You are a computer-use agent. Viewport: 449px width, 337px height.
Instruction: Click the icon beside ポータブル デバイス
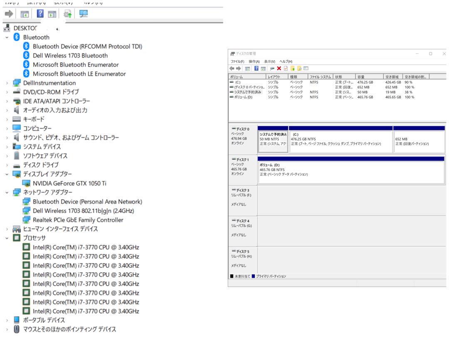tap(17, 320)
